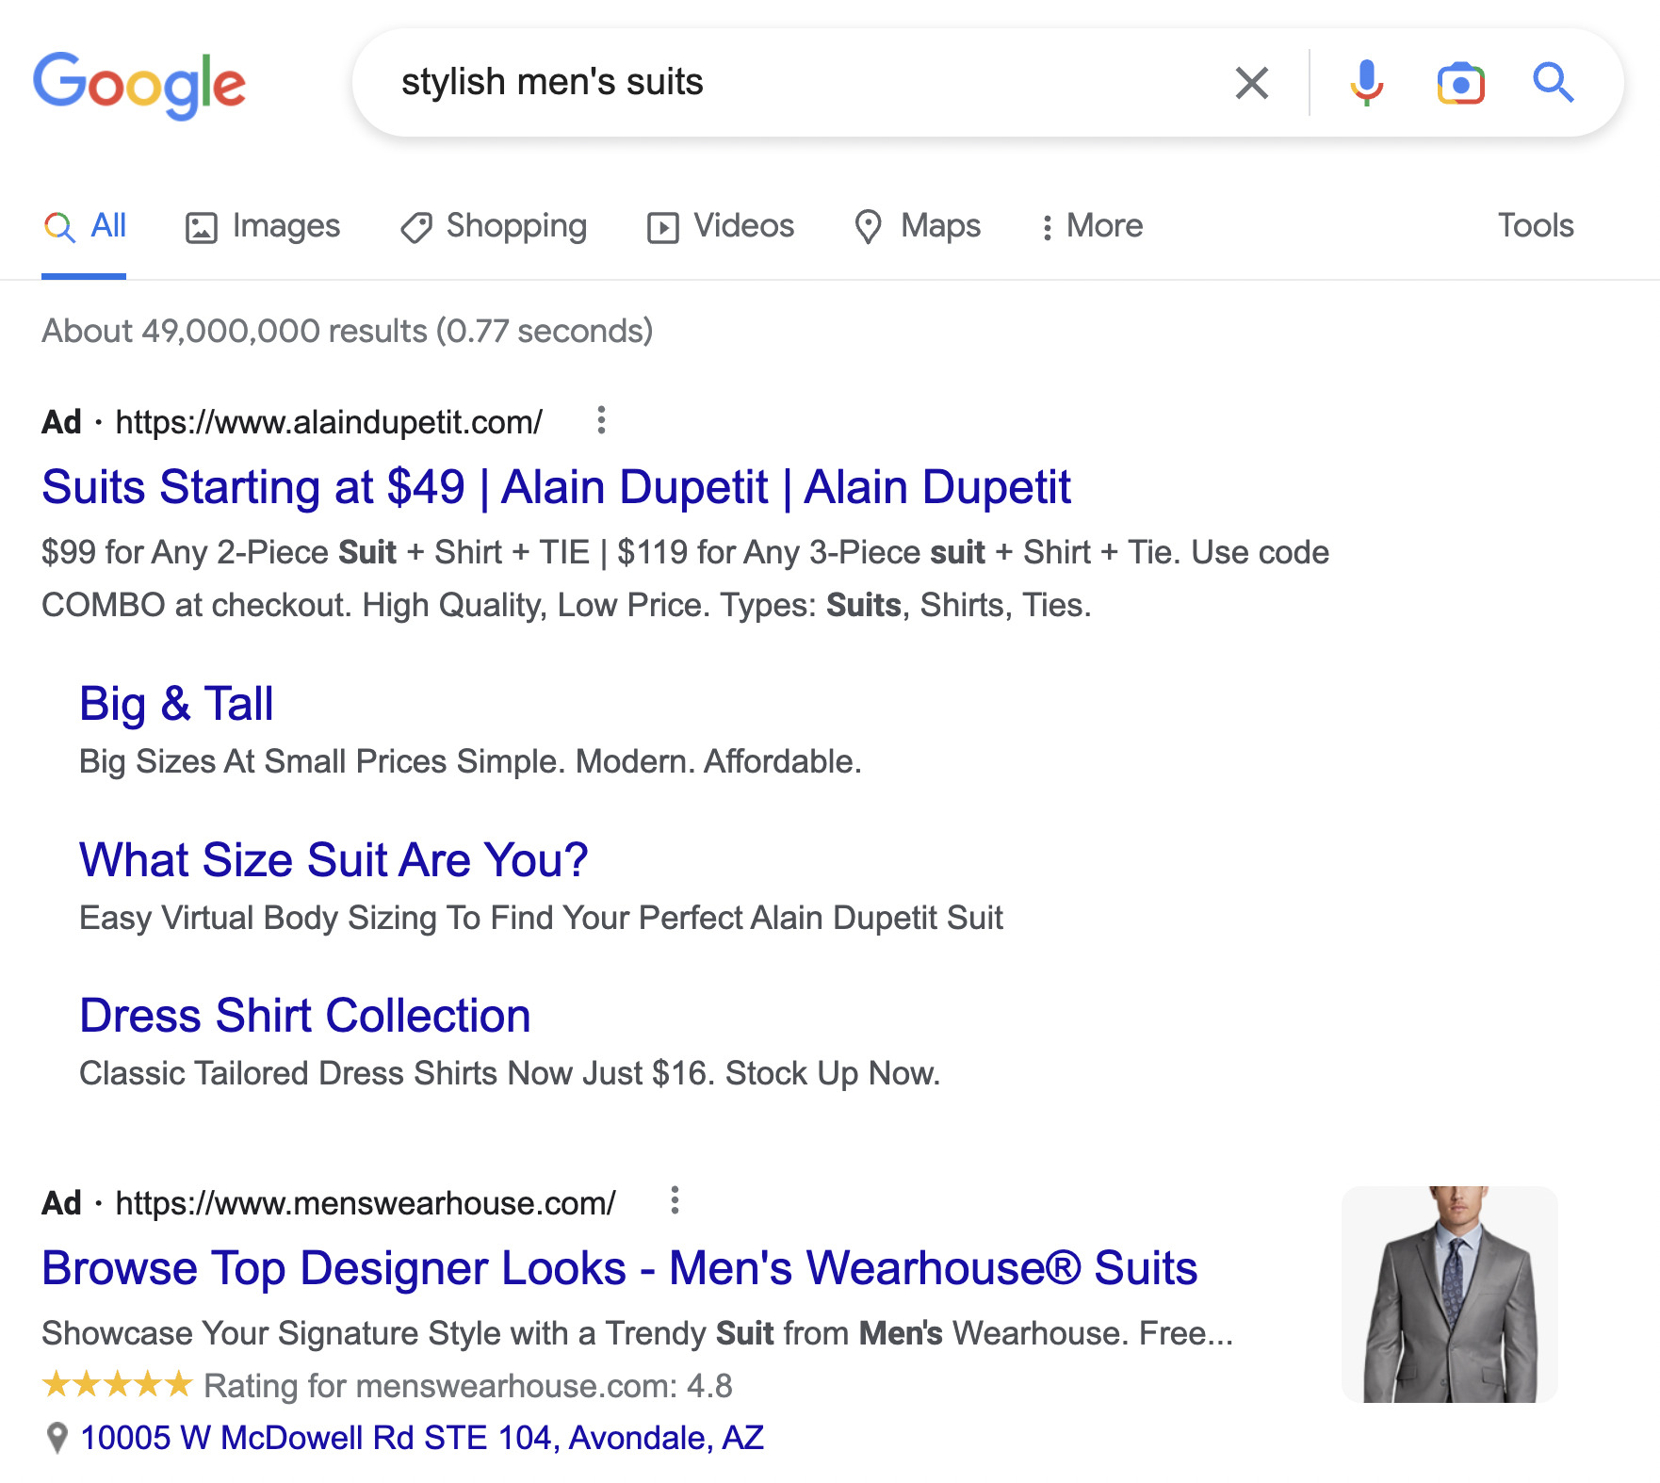Open the Shopping tab
Viewport: 1660px width, 1483px height.
[x=494, y=226]
